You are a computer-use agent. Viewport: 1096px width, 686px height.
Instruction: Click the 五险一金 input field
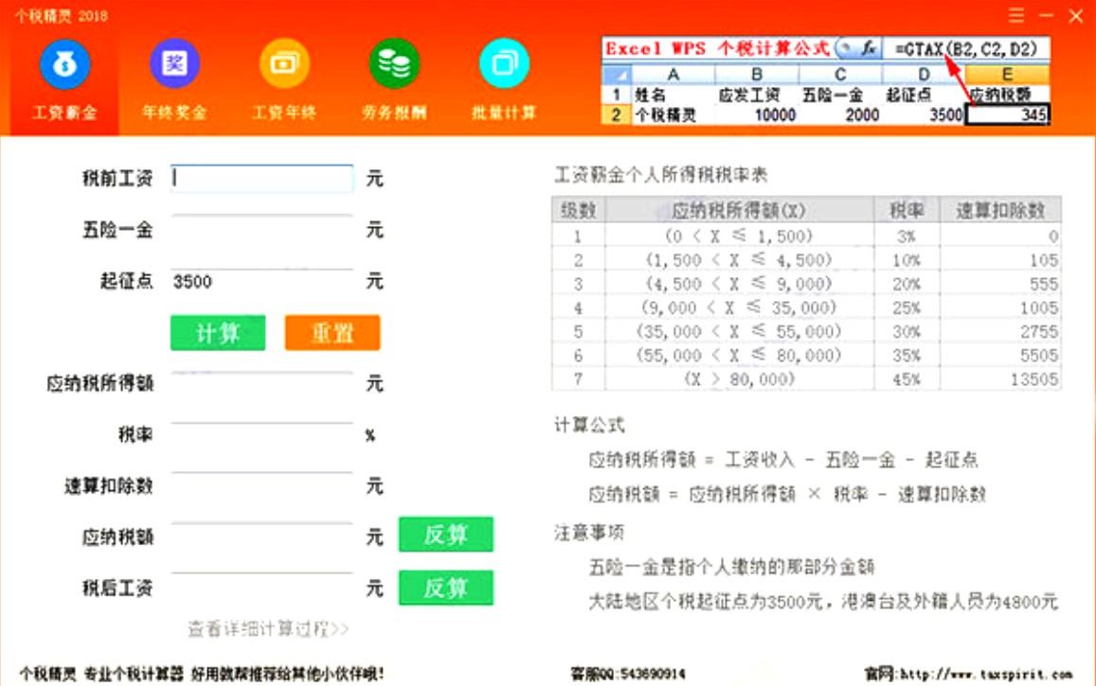pyautogui.click(x=262, y=230)
